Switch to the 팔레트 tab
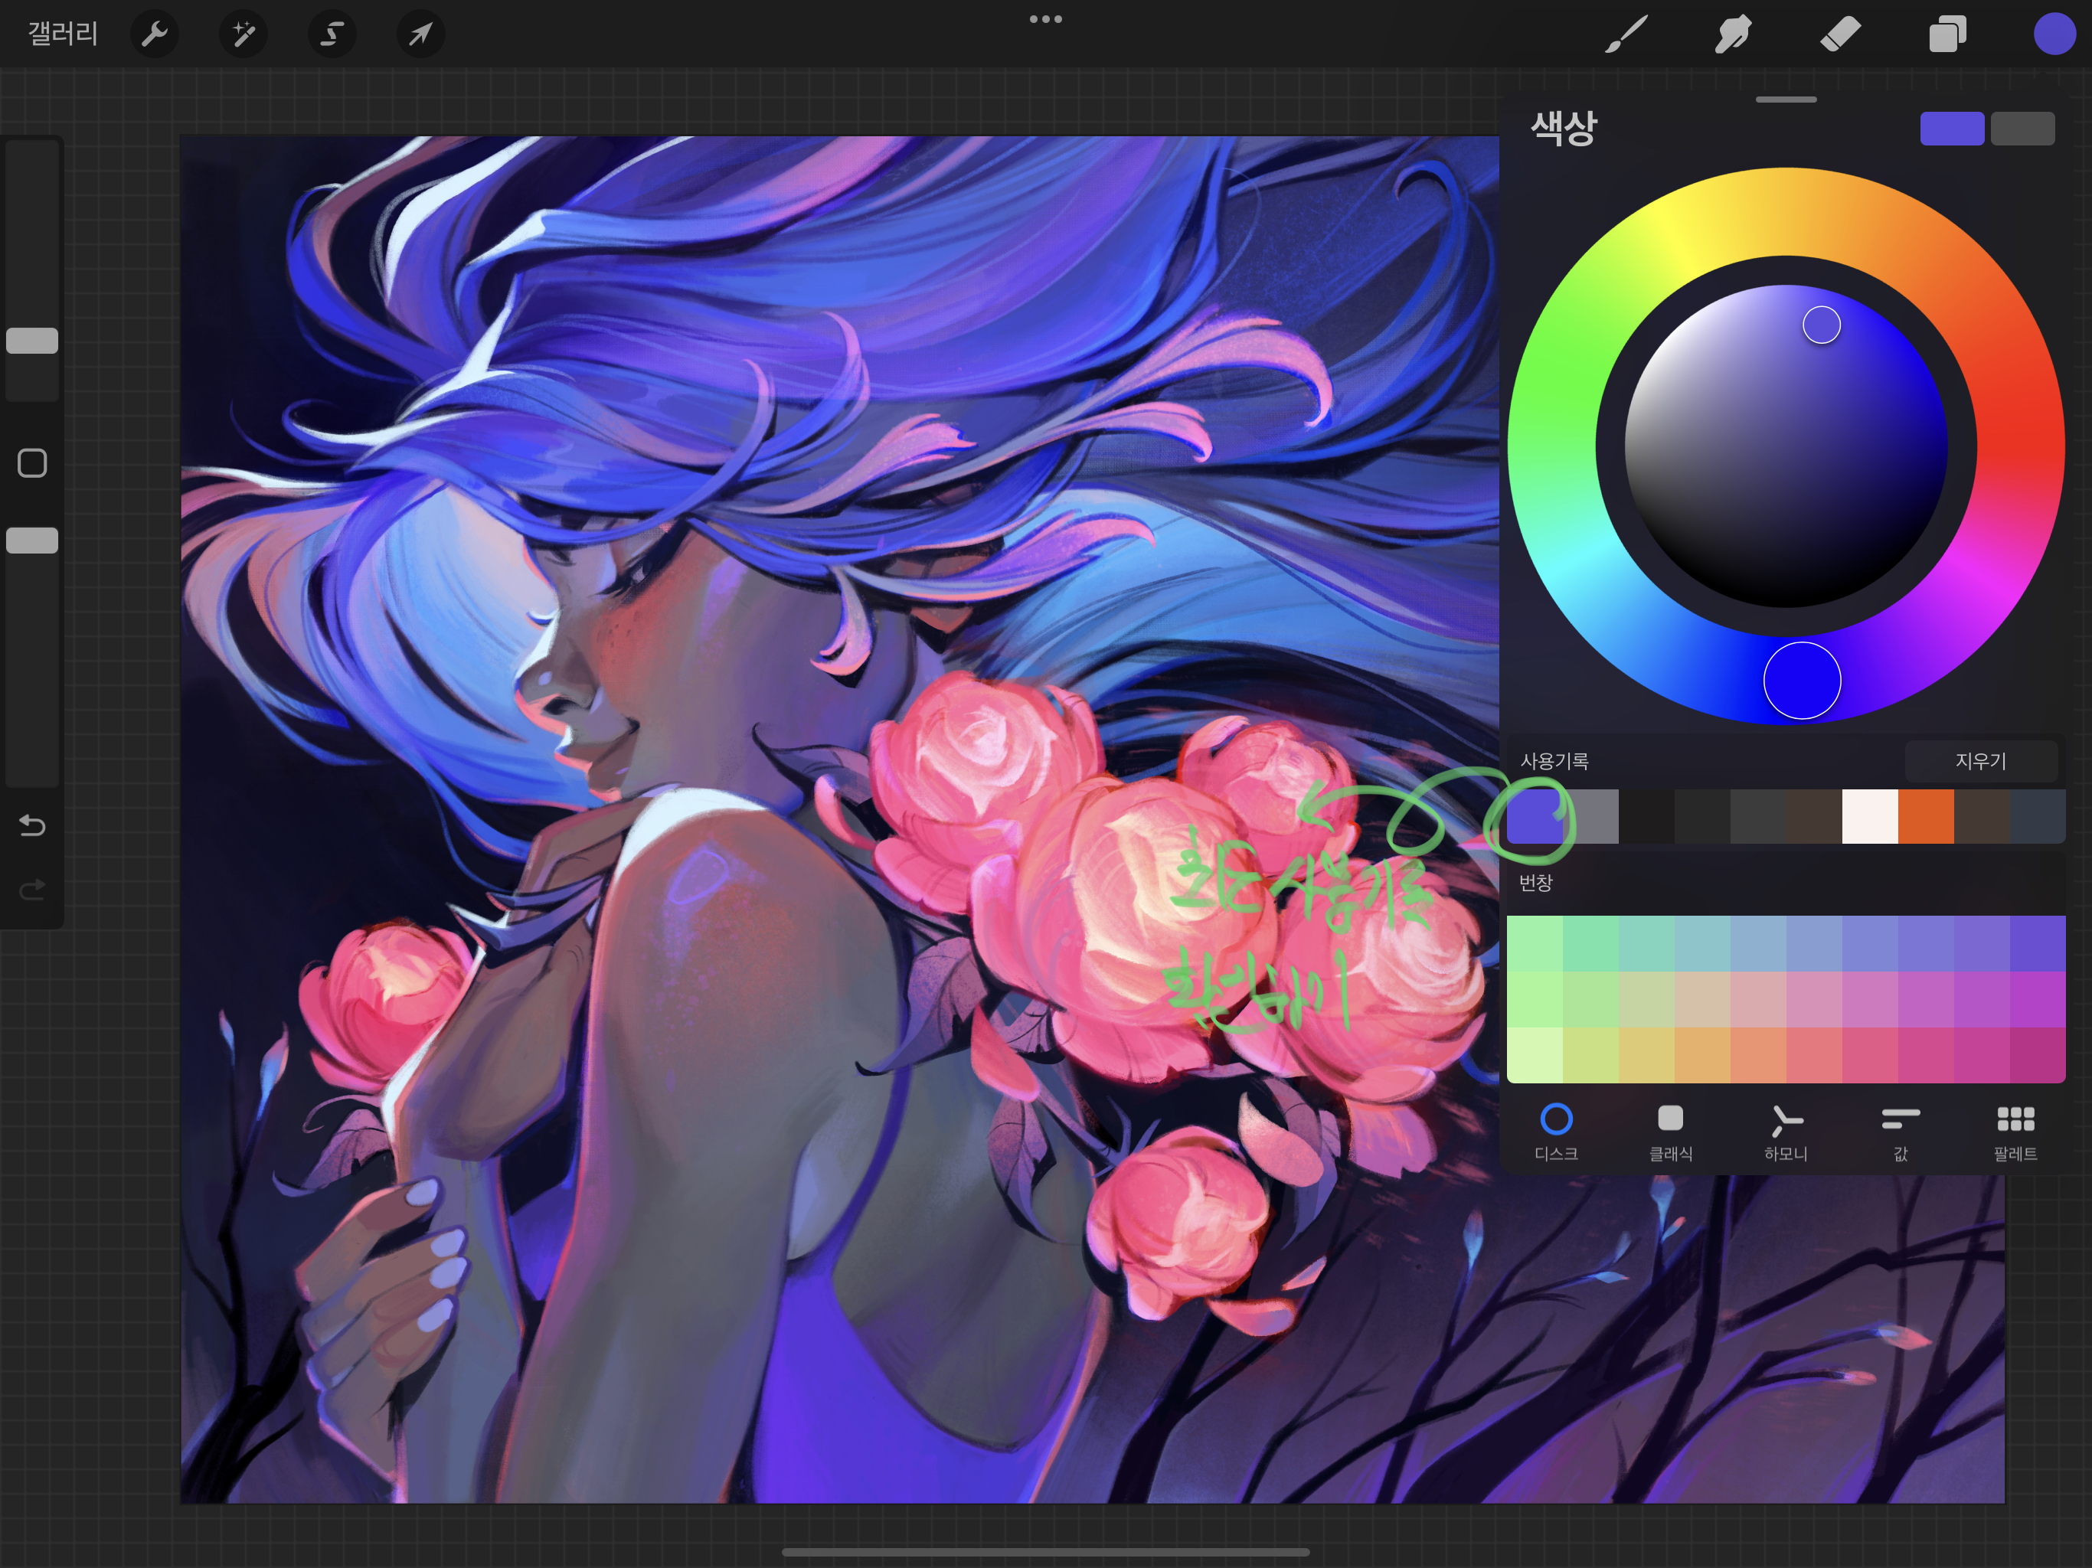The width and height of the screenshot is (2092, 1568). point(2015,1131)
